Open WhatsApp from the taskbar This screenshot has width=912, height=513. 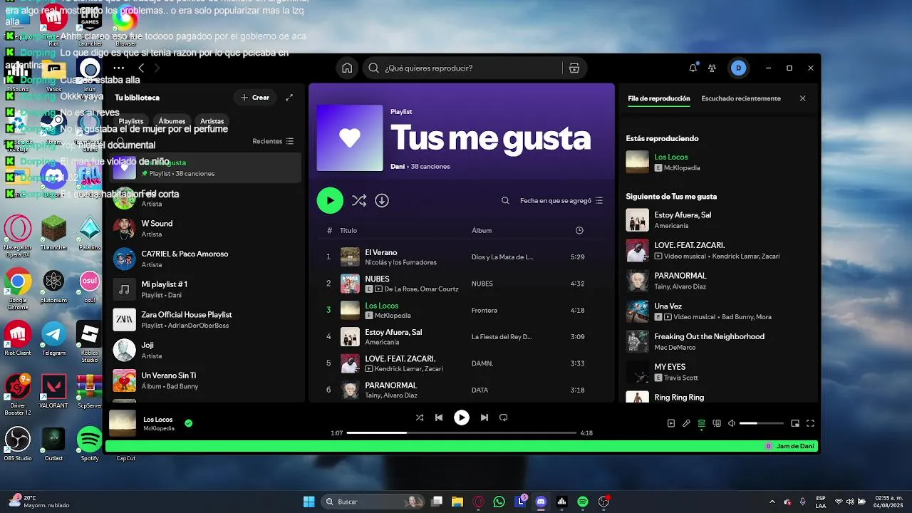[x=499, y=502]
